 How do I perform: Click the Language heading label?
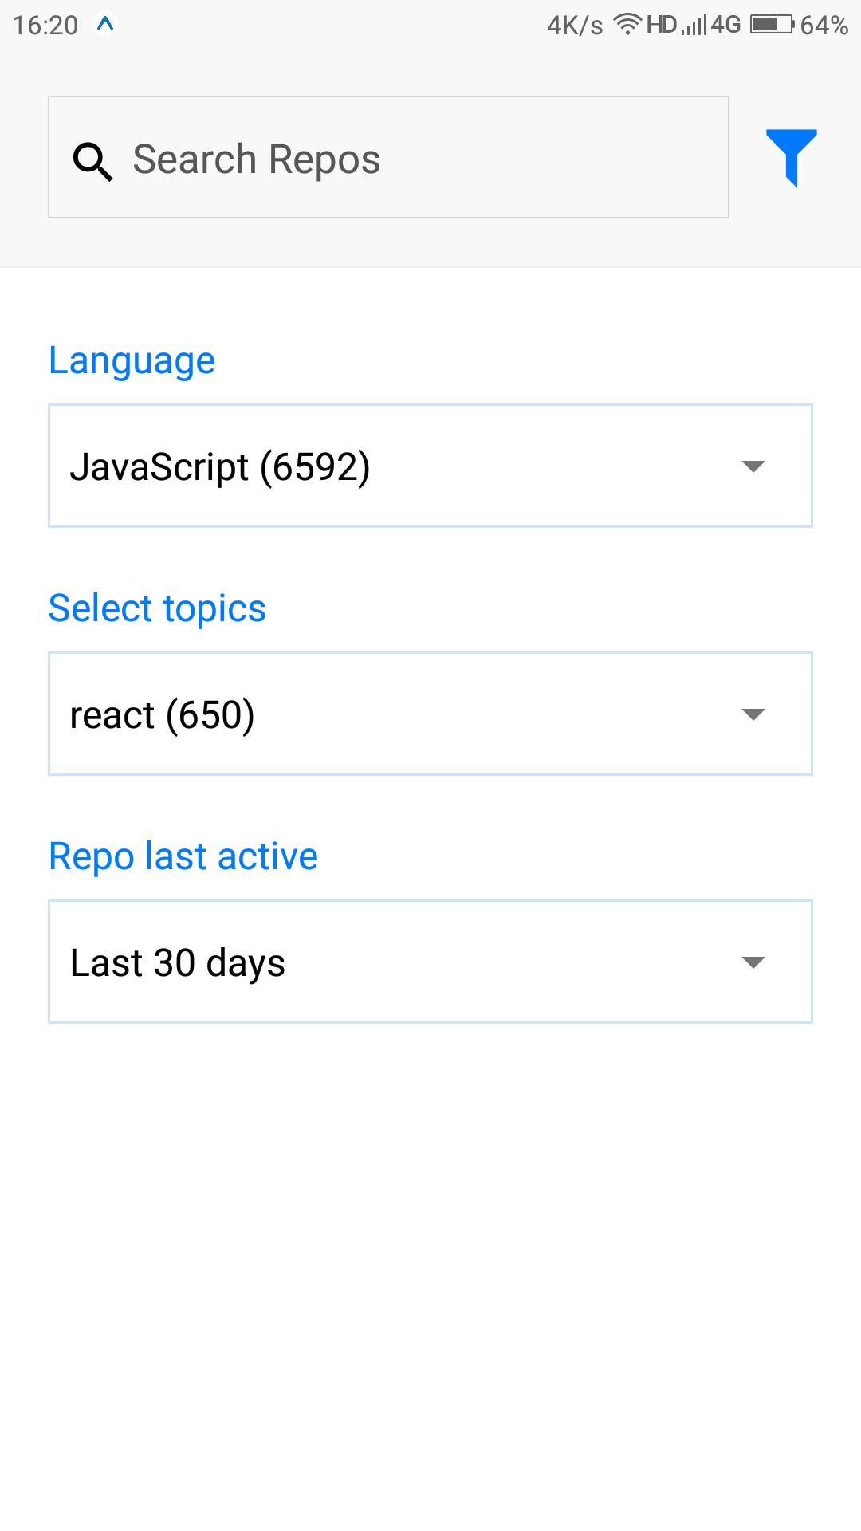[x=132, y=360]
